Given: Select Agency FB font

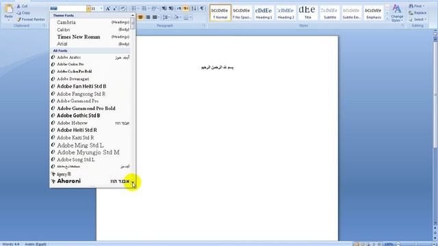Looking at the screenshot, I should click(90, 174).
